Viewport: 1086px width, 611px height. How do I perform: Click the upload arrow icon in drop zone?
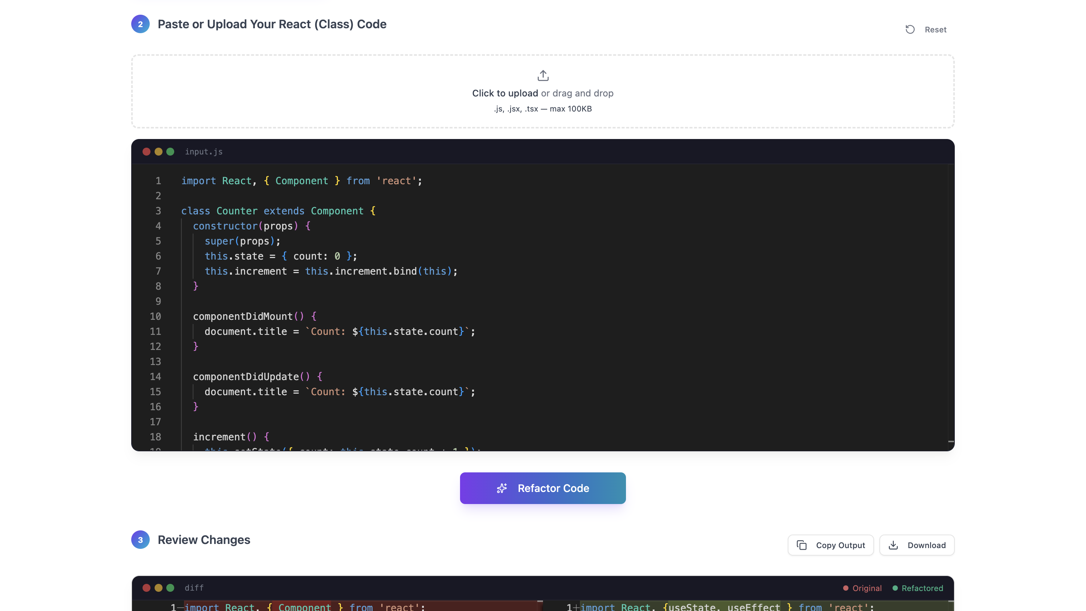(x=543, y=75)
